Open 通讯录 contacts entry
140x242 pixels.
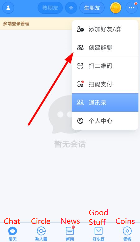tap(105, 102)
